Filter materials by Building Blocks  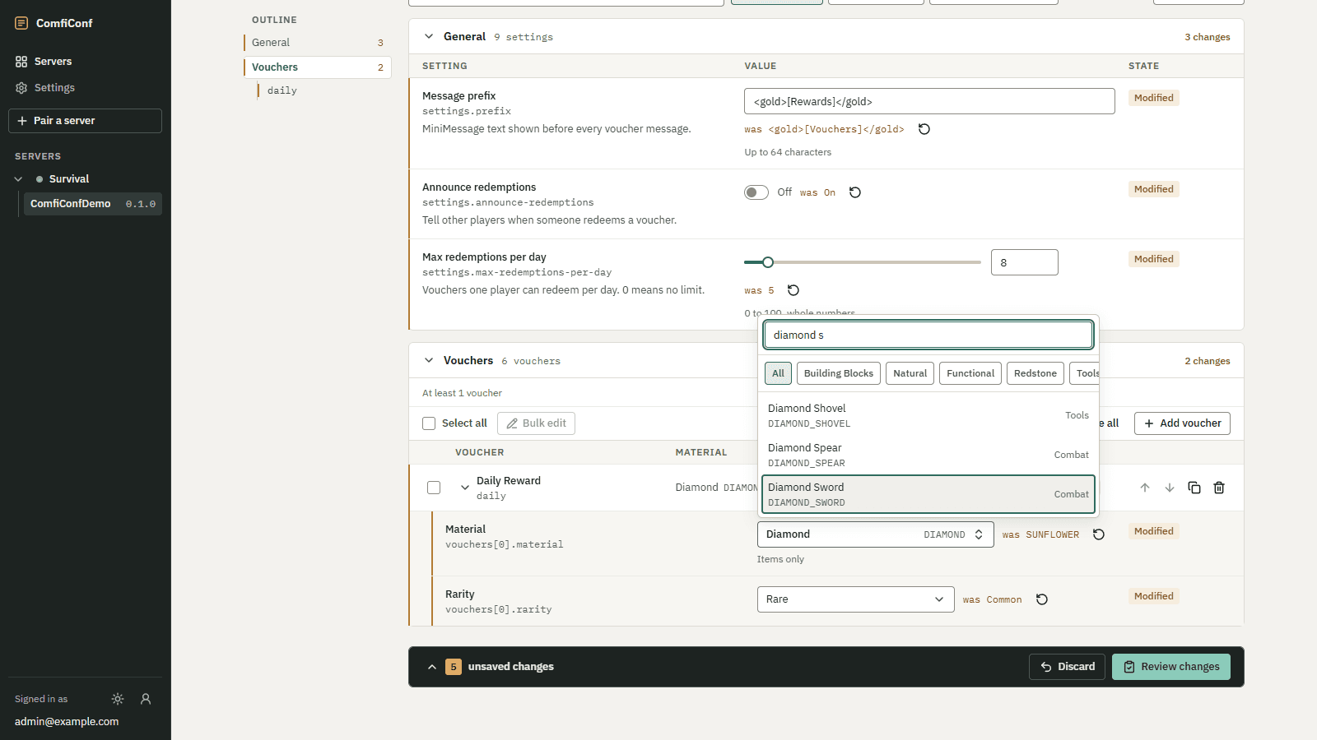(x=839, y=373)
